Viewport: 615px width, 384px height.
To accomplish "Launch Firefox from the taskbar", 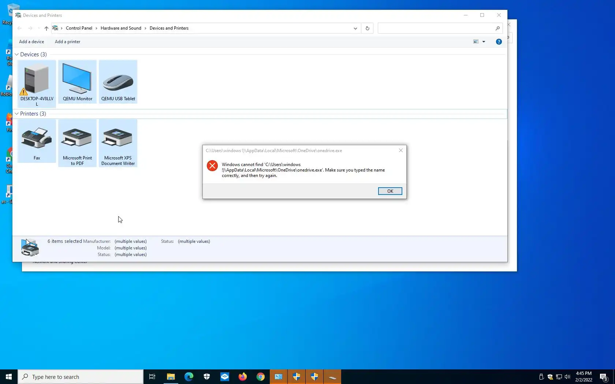I will [x=243, y=377].
